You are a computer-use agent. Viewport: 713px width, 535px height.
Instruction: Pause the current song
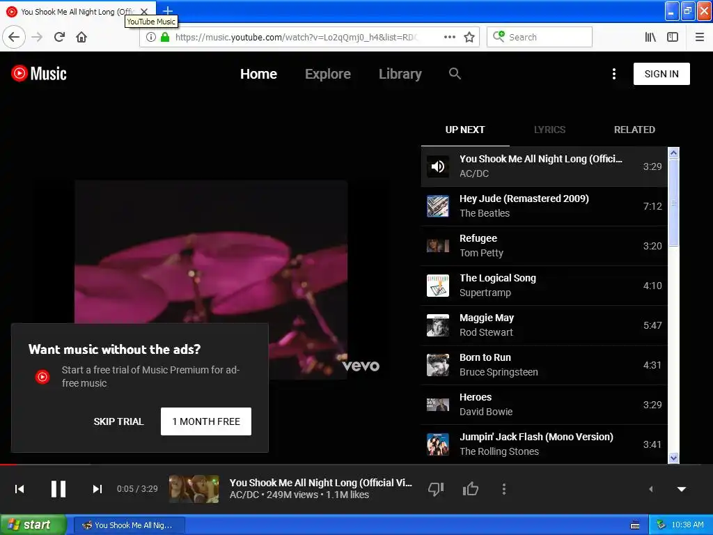(x=58, y=488)
